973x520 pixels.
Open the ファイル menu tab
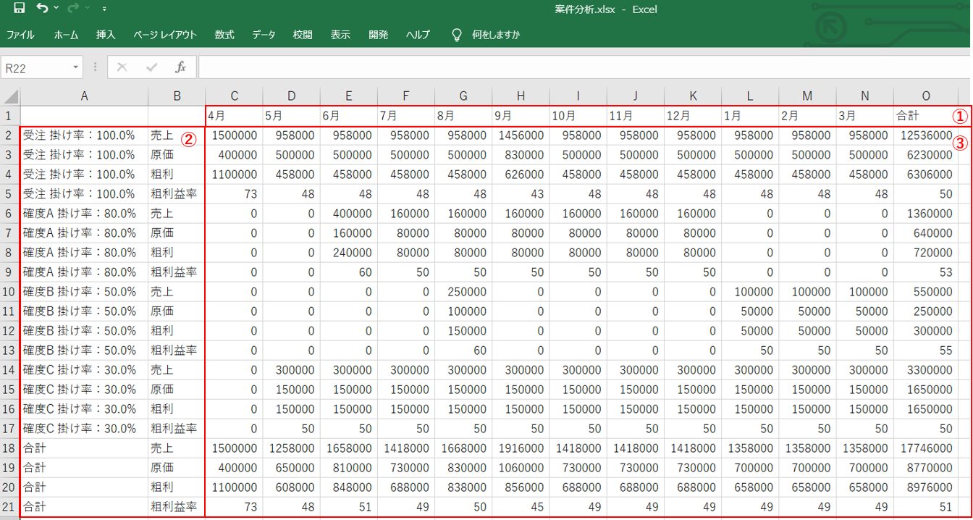pos(20,35)
